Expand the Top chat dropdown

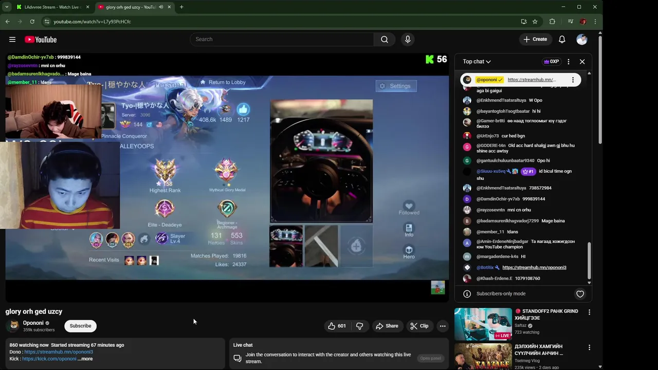477,62
